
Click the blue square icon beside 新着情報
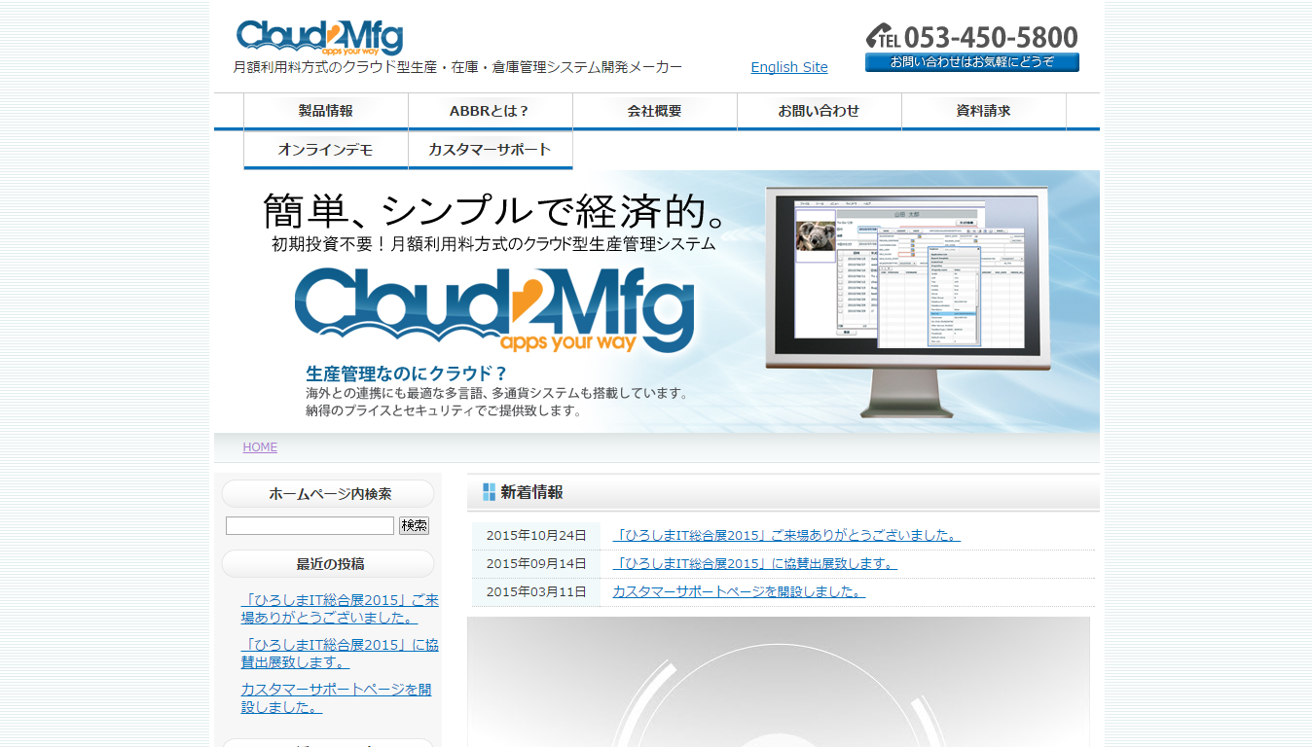point(489,492)
